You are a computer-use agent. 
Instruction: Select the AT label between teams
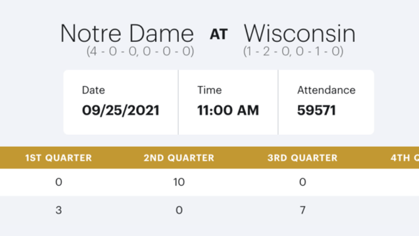point(218,35)
